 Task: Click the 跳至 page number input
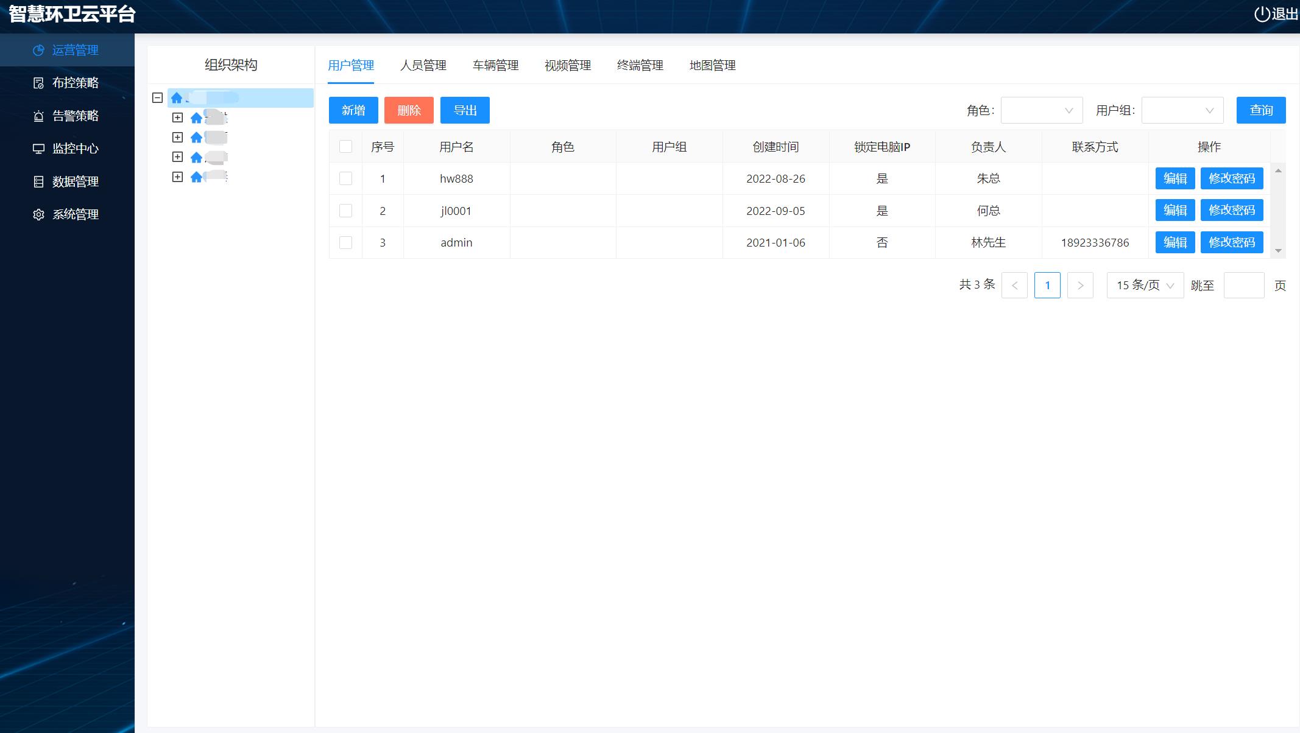[x=1244, y=285]
